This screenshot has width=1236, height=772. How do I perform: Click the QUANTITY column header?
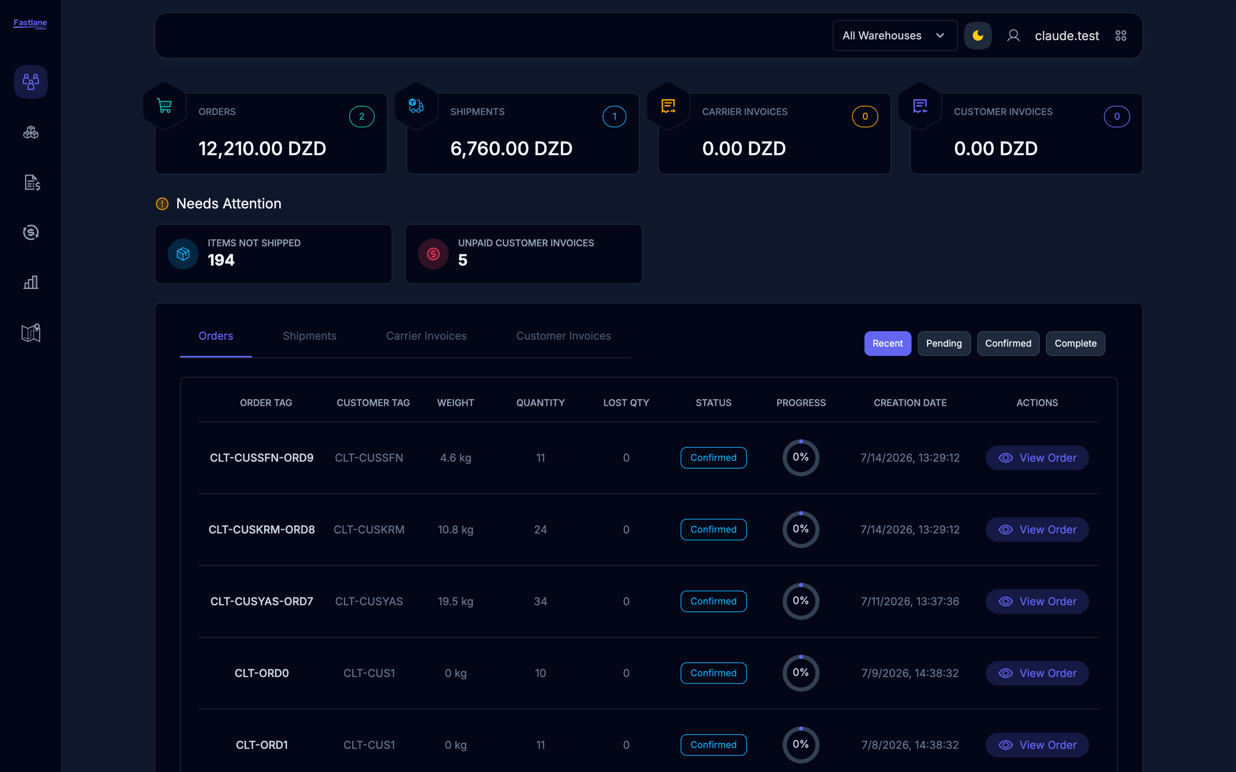(540, 403)
